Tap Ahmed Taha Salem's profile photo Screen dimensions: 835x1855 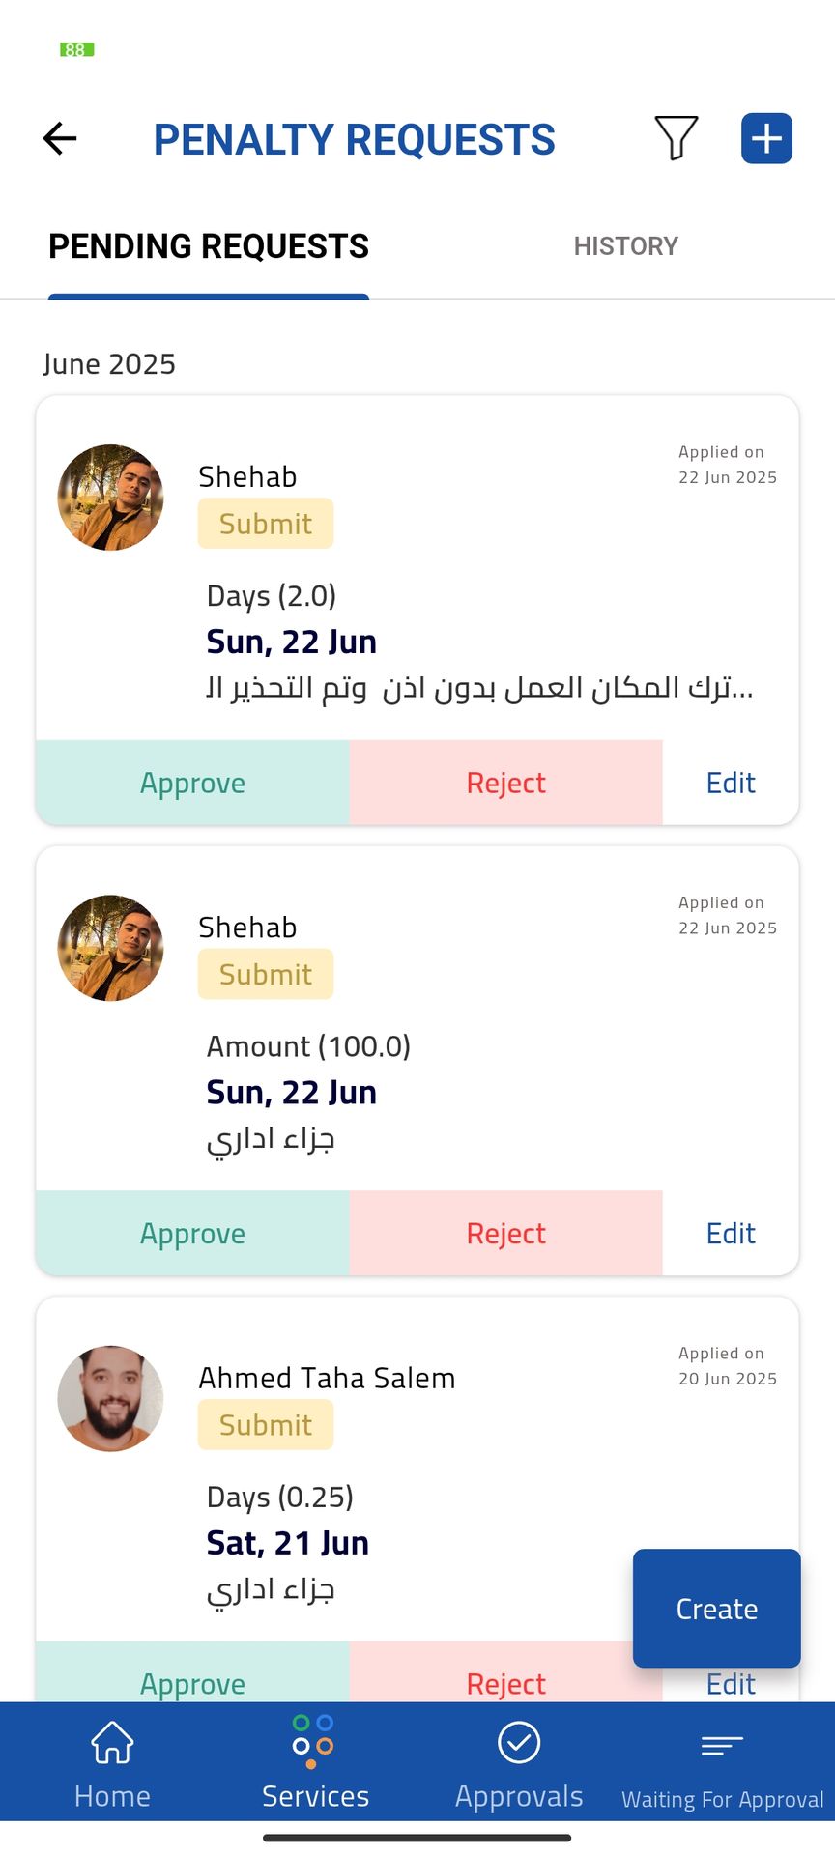tap(110, 1398)
